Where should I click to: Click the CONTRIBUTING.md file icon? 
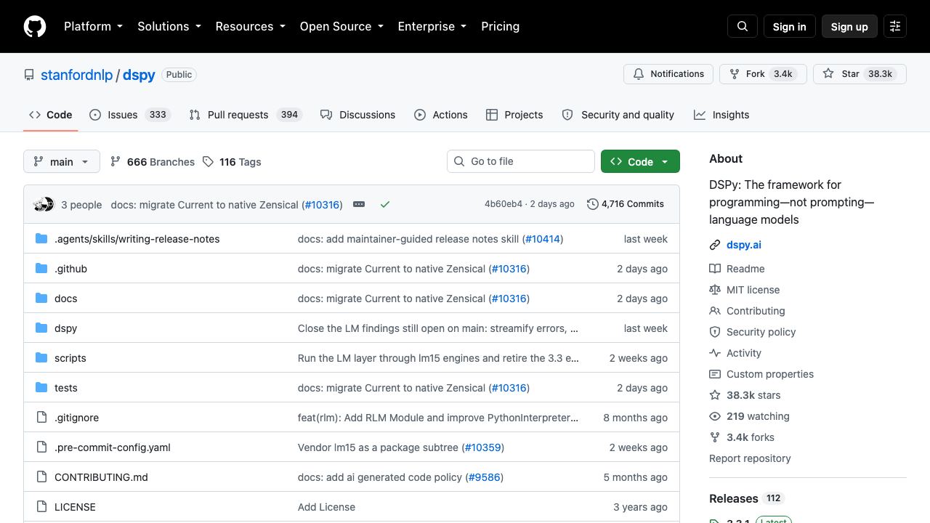41,477
